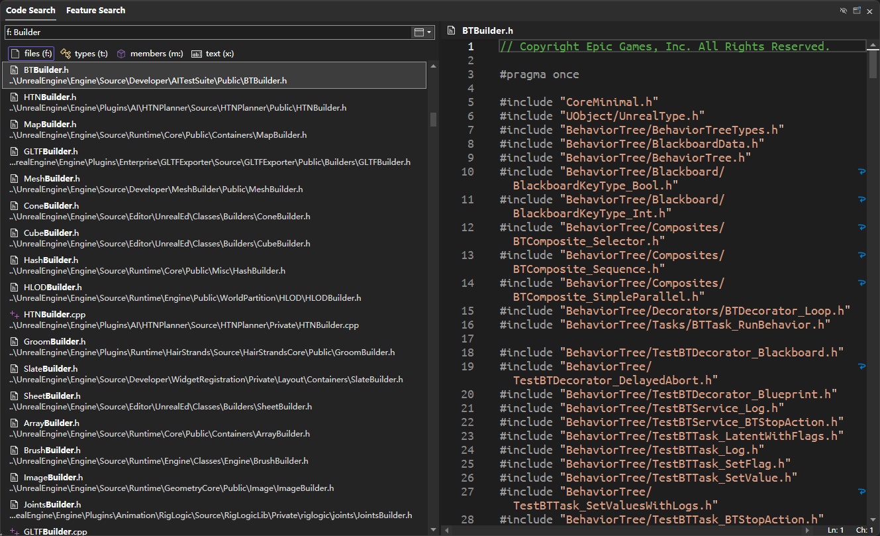
Task: Click the file icon beside ImageBuilder.h
Action: pyautogui.click(x=15, y=478)
